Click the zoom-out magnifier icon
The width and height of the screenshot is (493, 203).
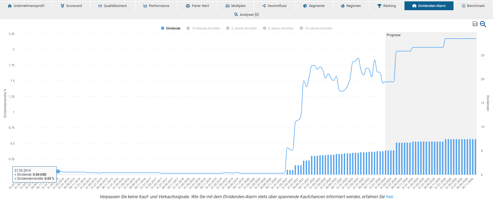483,24
